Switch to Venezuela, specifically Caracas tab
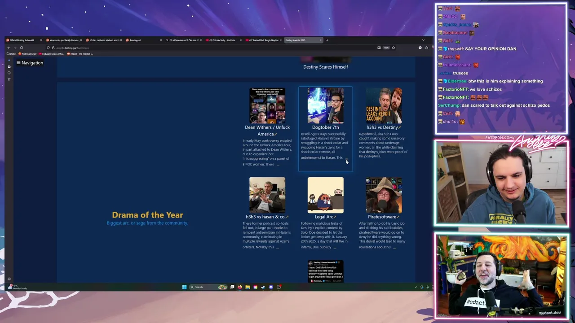Viewport: 575px width, 323px height. [x=63, y=40]
